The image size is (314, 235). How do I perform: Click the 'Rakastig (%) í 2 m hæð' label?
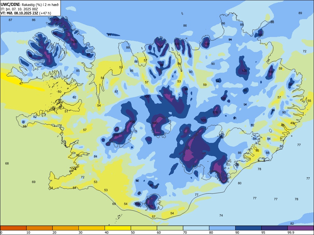(40, 5)
